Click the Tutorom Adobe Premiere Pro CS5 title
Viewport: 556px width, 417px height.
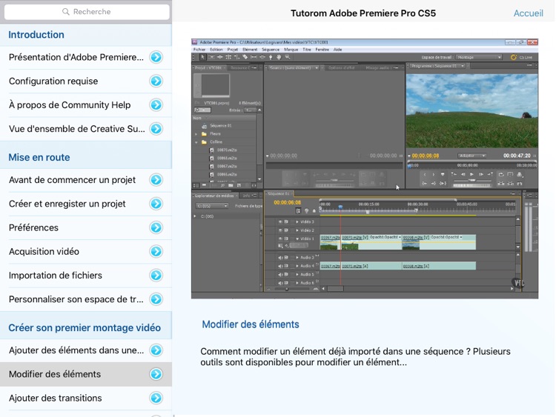pos(363,13)
